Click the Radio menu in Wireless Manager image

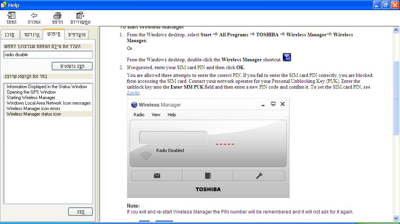(x=139, y=115)
